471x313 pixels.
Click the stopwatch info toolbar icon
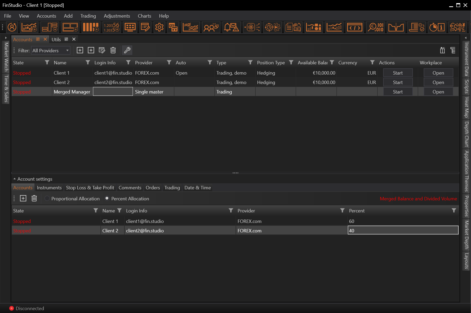tap(437, 27)
